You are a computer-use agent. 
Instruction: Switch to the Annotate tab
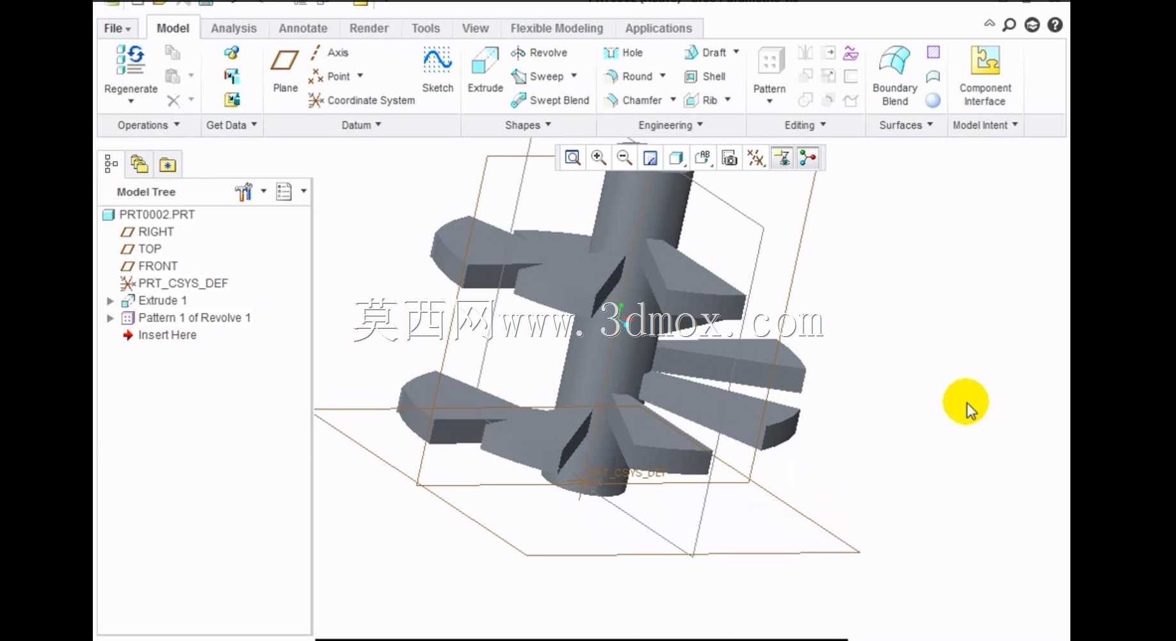(303, 28)
